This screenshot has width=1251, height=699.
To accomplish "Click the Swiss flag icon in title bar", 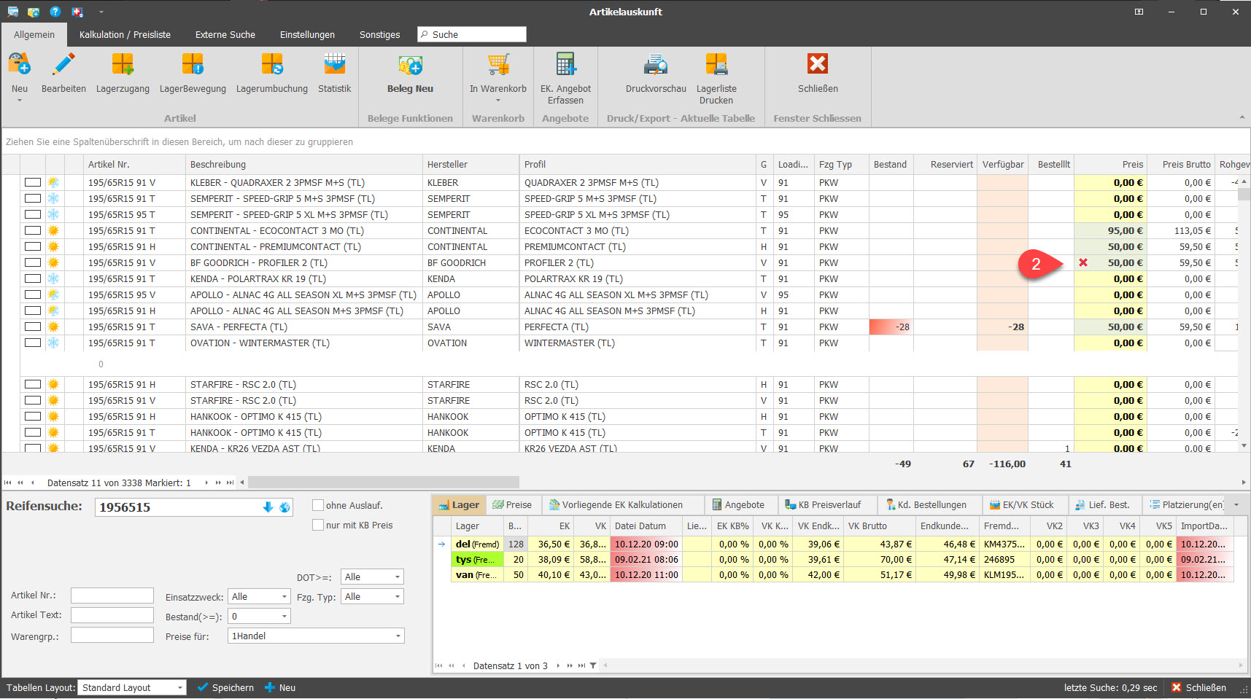I will point(77,12).
